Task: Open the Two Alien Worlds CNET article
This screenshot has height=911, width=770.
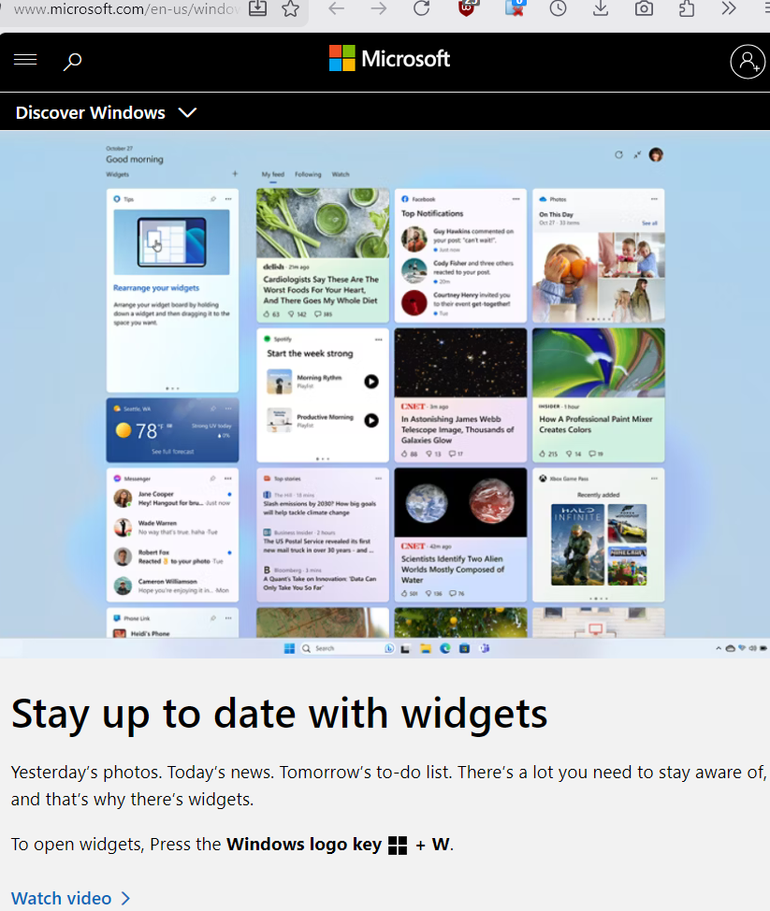Action: point(460,534)
